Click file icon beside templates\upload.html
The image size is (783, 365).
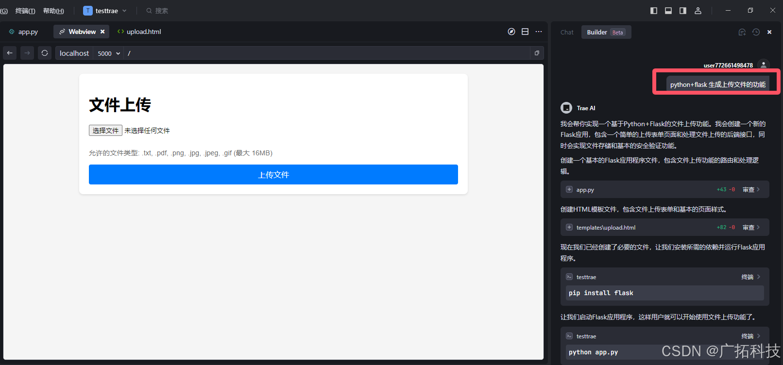click(569, 227)
